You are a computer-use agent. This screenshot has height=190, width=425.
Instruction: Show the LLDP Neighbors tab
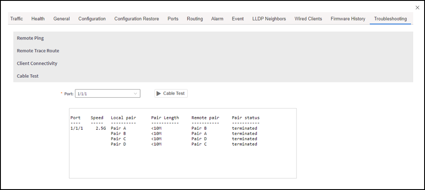pos(269,19)
